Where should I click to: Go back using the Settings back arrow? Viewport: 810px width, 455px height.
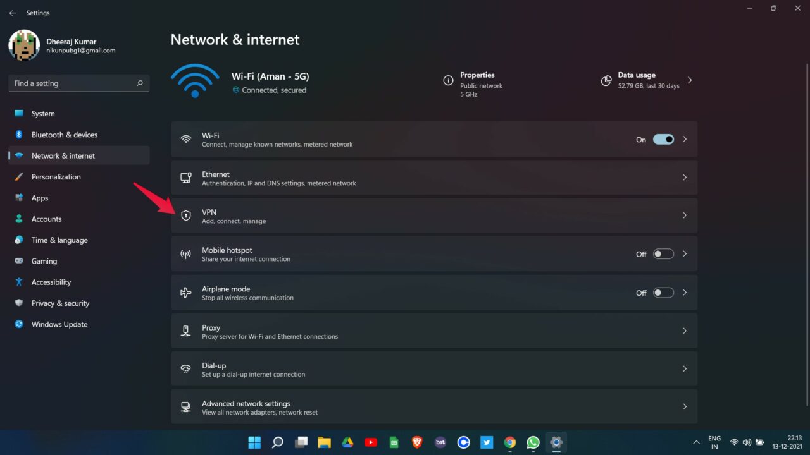[x=13, y=13]
